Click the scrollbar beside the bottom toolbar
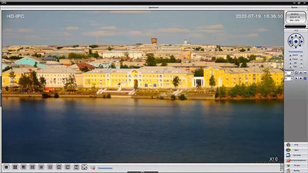The height and width of the screenshot is (173, 308). 282,167
